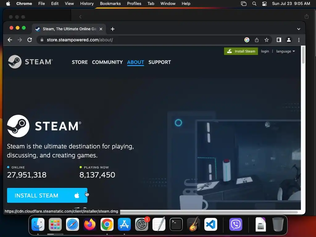The width and height of the screenshot is (316, 237).
Task: Open Launchpad from the dock
Action: tap(55, 224)
